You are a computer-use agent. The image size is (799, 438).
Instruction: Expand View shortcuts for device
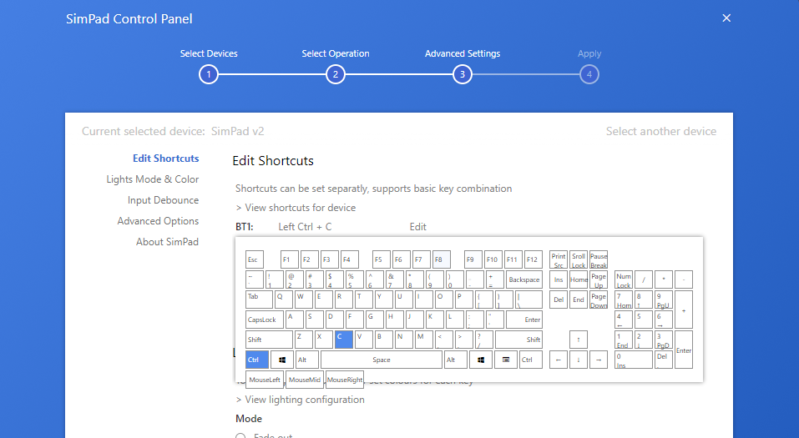tap(296, 207)
